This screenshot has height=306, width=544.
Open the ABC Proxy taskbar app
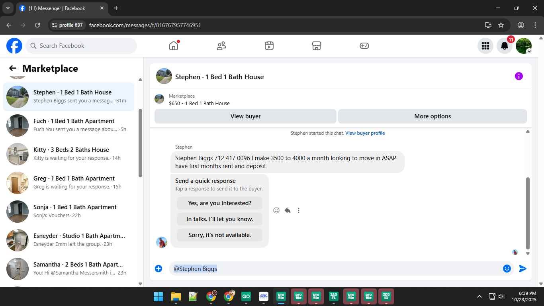click(x=263, y=296)
